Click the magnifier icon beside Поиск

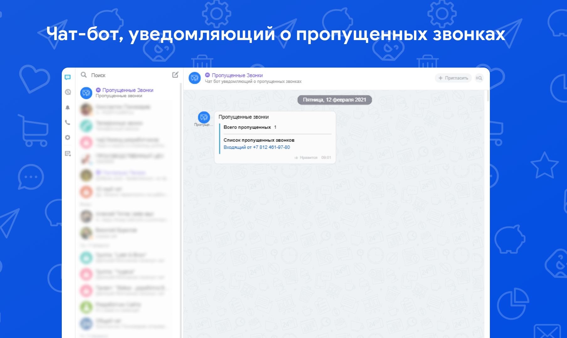(x=84, y=75)
